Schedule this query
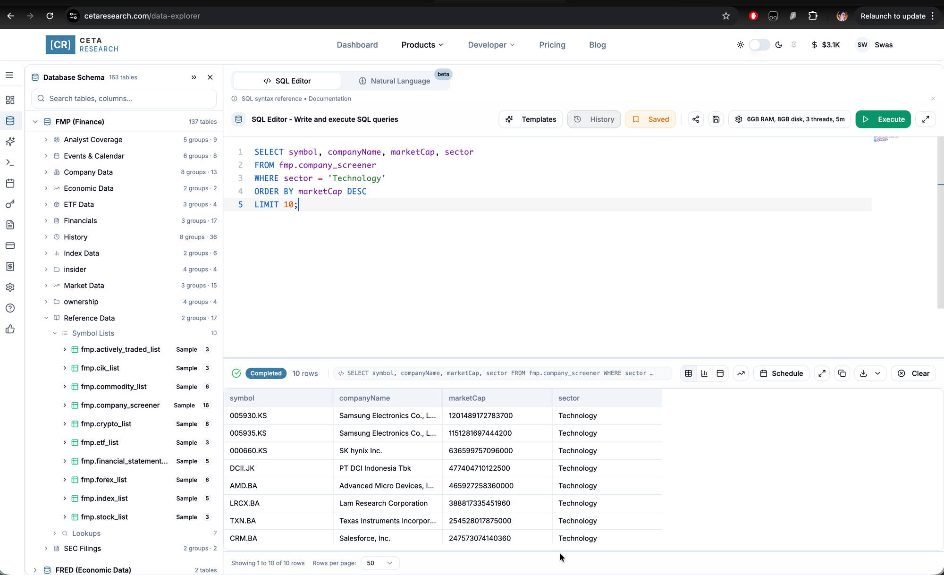 [x=782, y=373]
